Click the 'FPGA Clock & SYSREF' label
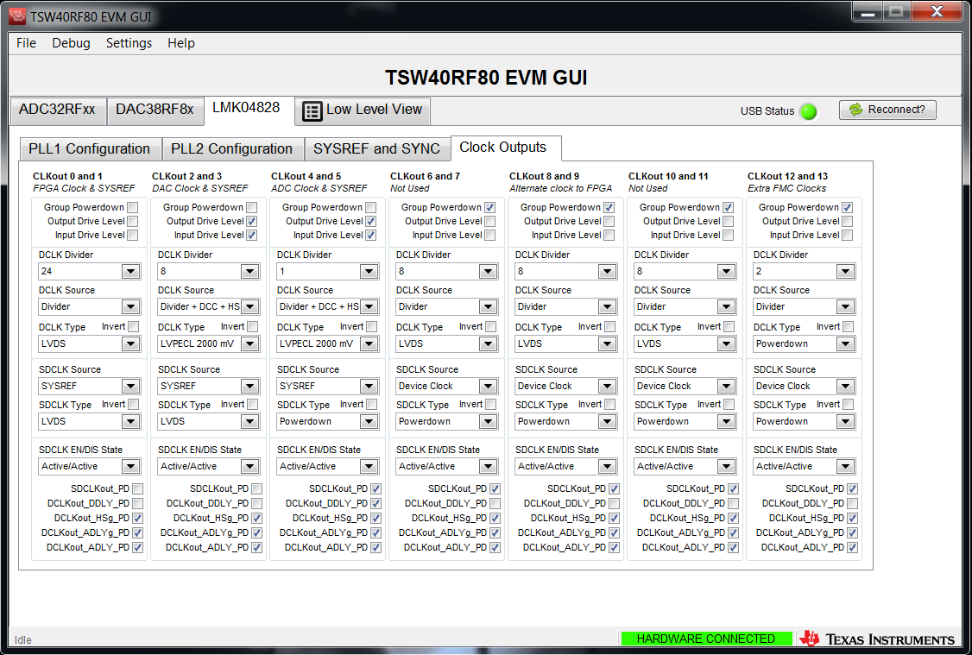The height and width of the screenshot is (655, 972). pos(84,188)
